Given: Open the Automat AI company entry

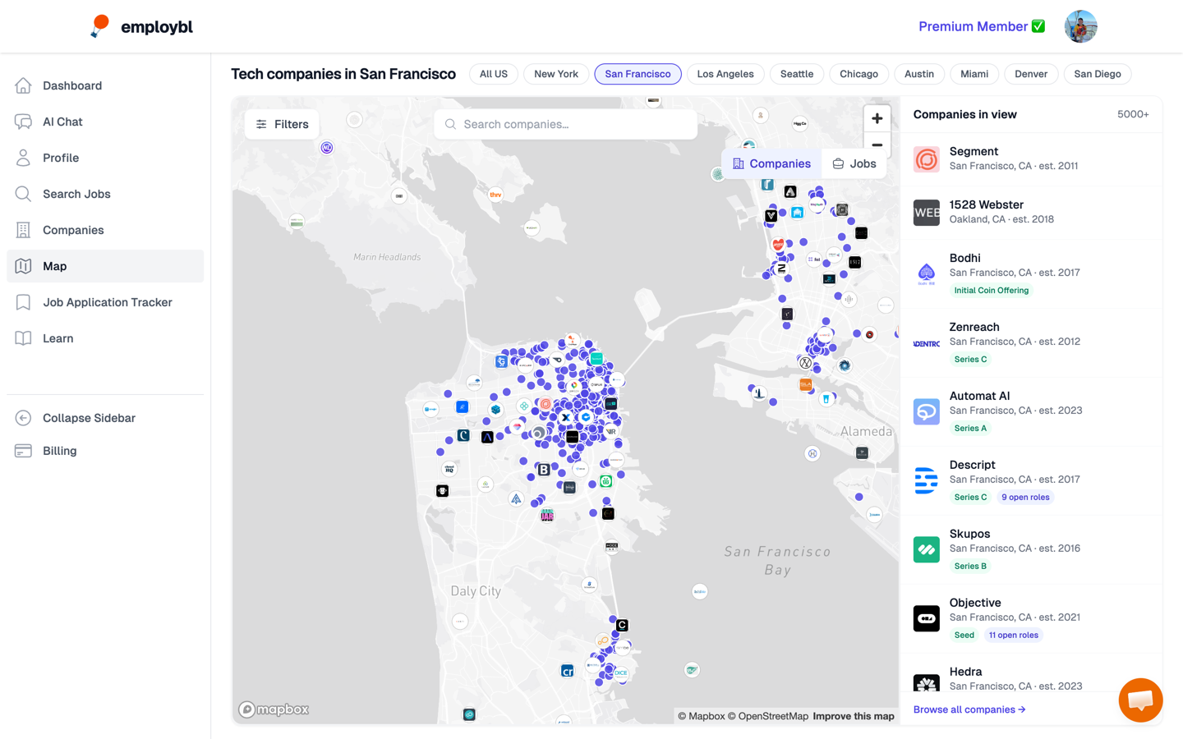Looking at the screenshot, I should click(1031, 412).
